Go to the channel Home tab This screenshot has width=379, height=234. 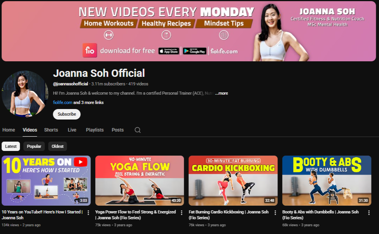9,130
